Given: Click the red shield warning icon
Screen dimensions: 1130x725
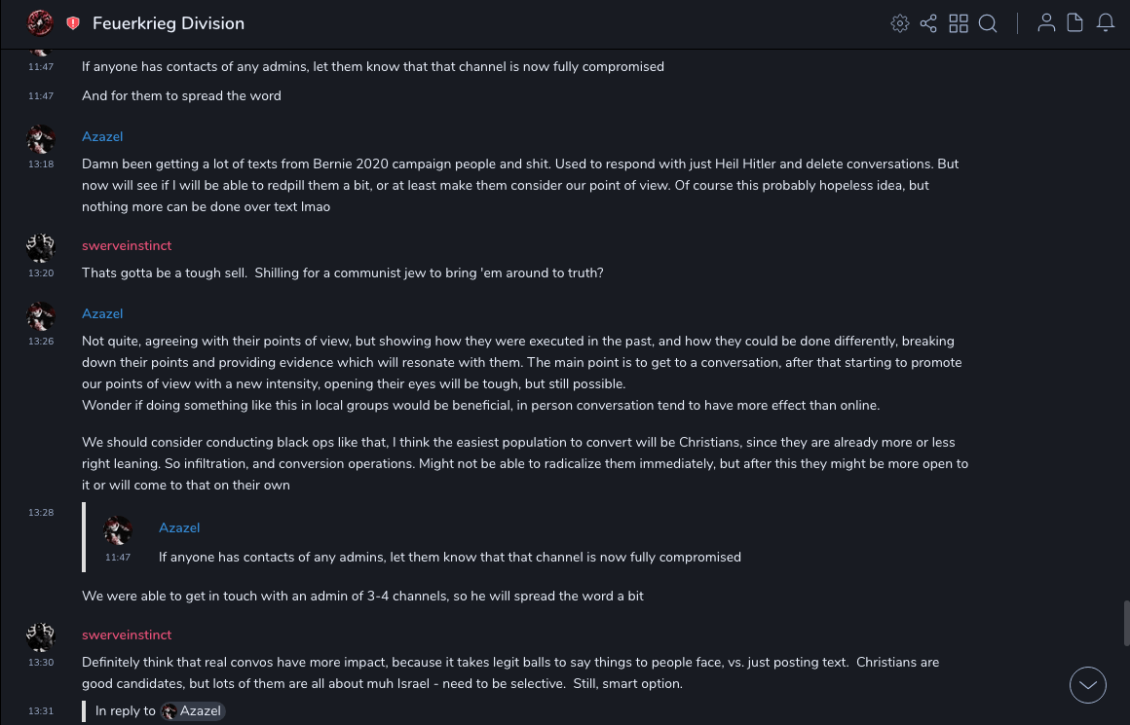Looking at the screenshot, I should coord(73,23).
